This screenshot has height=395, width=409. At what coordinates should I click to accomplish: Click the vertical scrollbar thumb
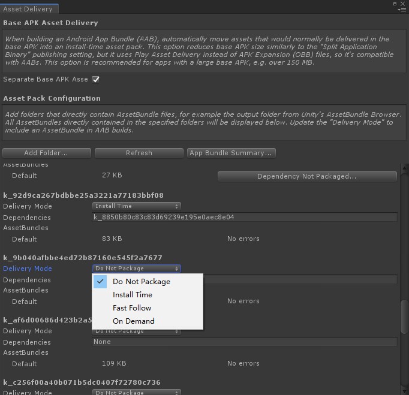[x=404, y=317]
